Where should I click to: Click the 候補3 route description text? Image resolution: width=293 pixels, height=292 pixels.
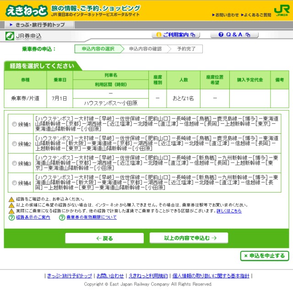pyautogui.click(x=157, y=163)
